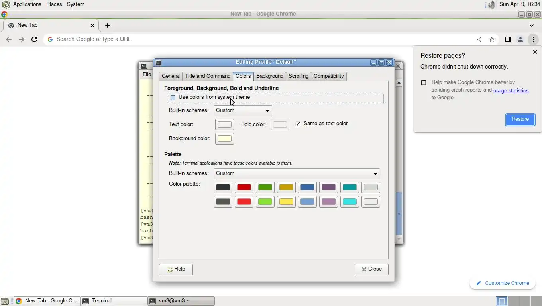Viewport: 542px width, 306px height.
Task: Click pencil icon on Customize Chrome
Action: click(x=479, y=283)
